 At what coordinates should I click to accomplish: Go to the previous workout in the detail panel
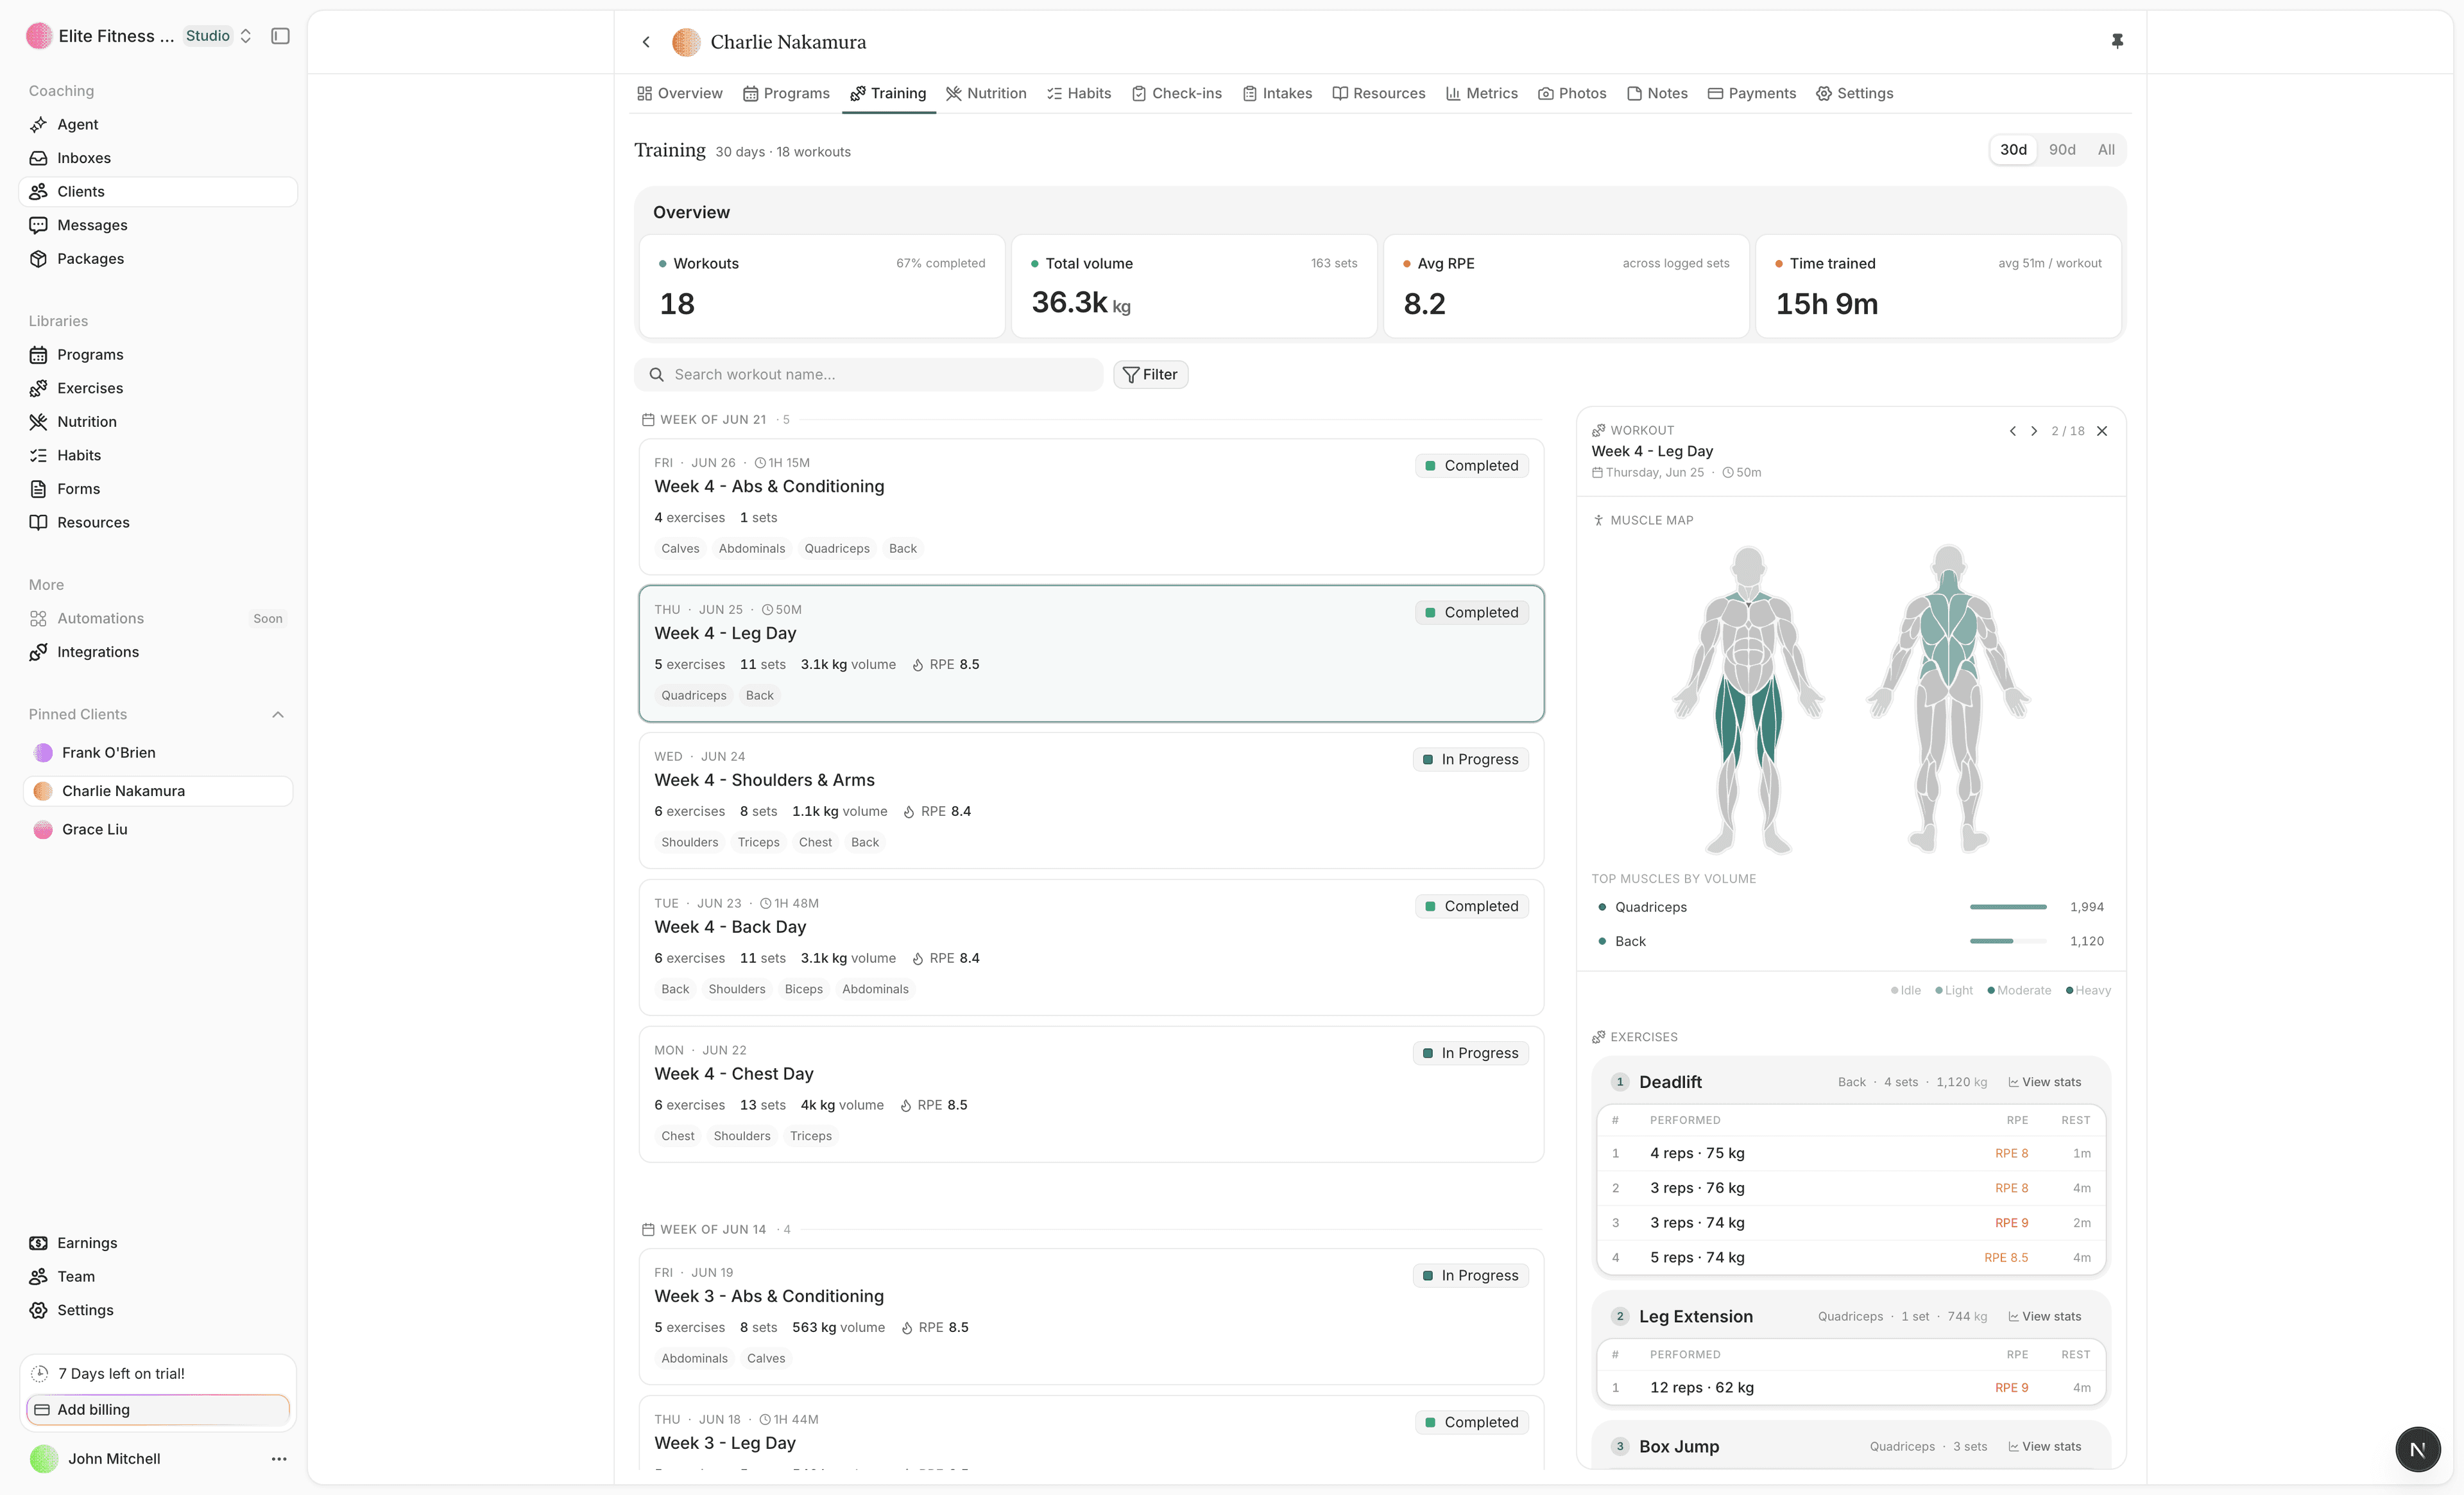[2012, 431]
